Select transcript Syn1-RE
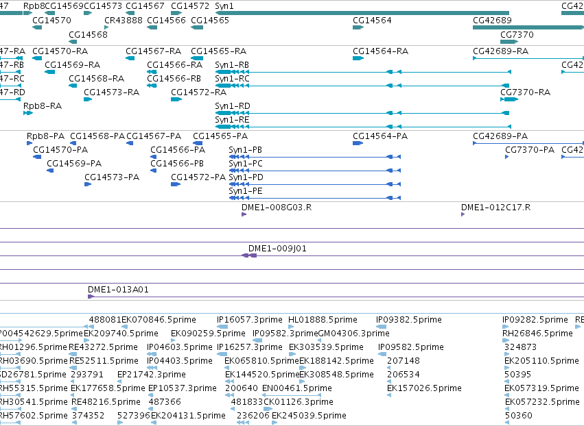The image size is (584, 426). [x=363, y=127]
